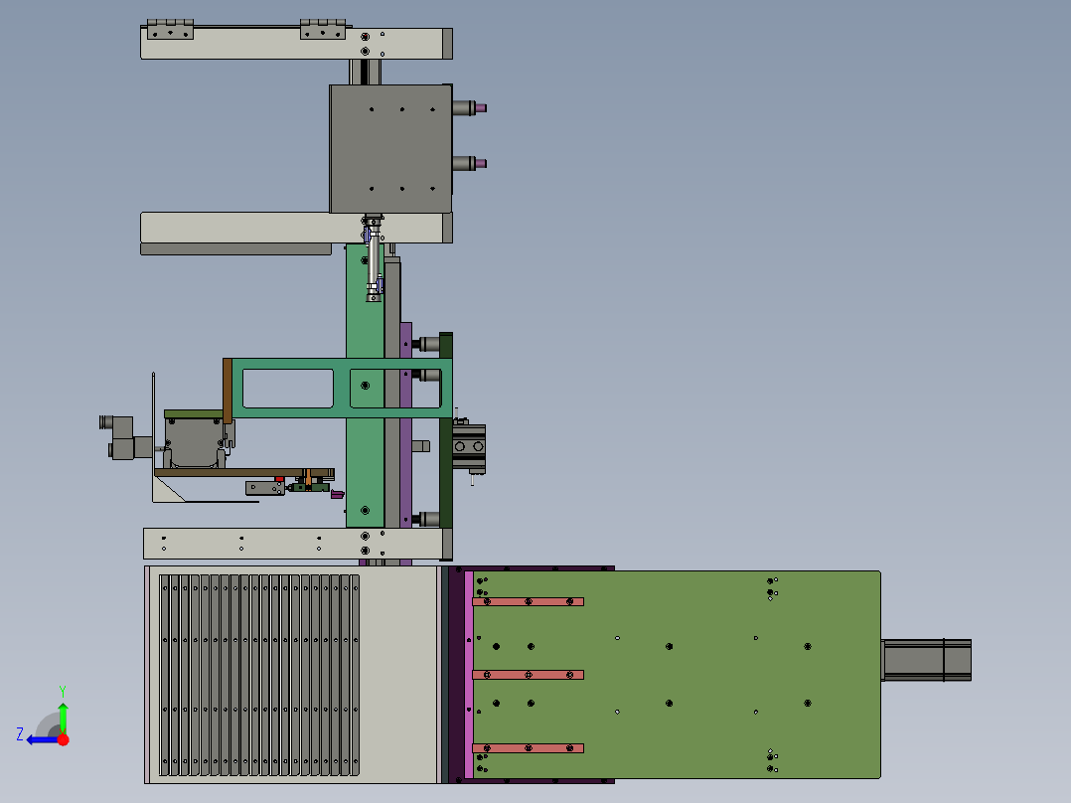Select the slide block with two round holes

tap(469, 447)
